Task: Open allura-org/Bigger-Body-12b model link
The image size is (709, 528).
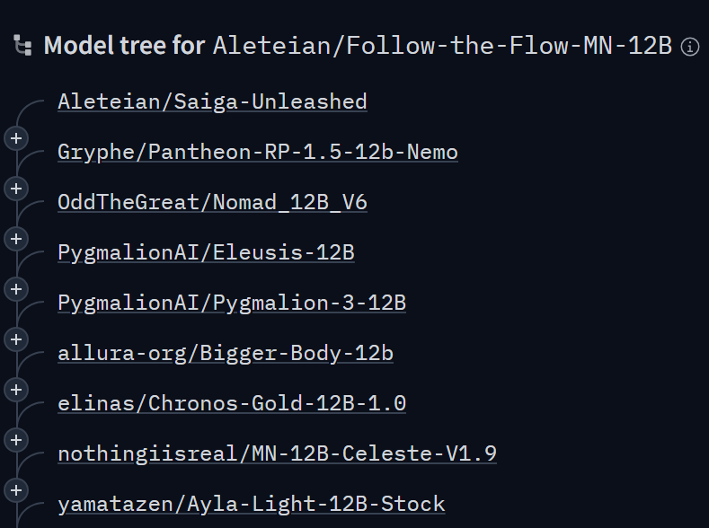Action: tap(226, 353)
